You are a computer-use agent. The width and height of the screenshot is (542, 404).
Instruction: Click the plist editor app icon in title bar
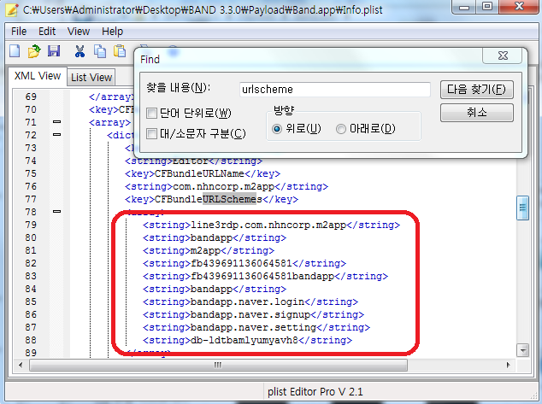click(x=12, y=9)
